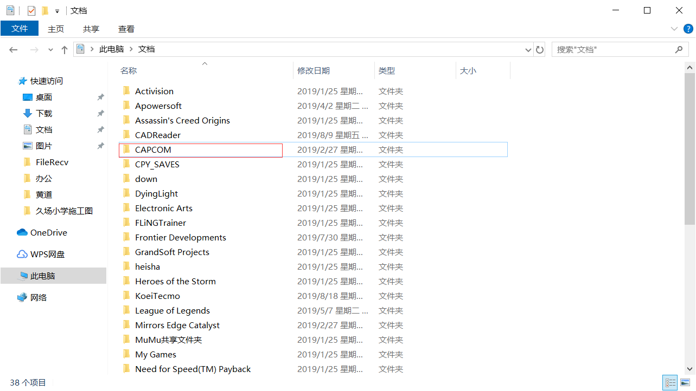Click the DyingLight folder icon
This screenshot has width=696, height=391.
pos(126,193)
